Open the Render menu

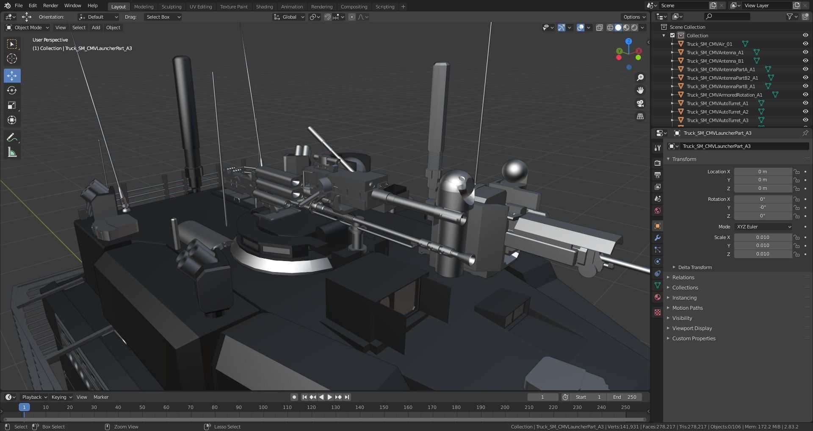point(50,6)
